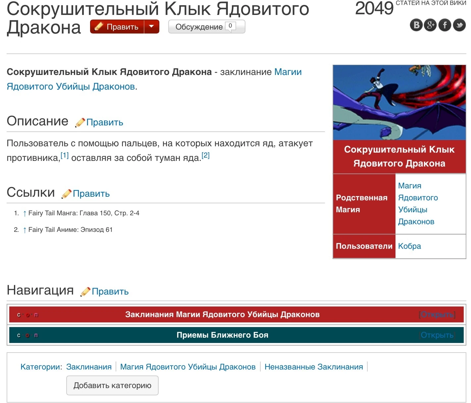Open the Кобра user link
471x403 pixels.
click(409, 246)
